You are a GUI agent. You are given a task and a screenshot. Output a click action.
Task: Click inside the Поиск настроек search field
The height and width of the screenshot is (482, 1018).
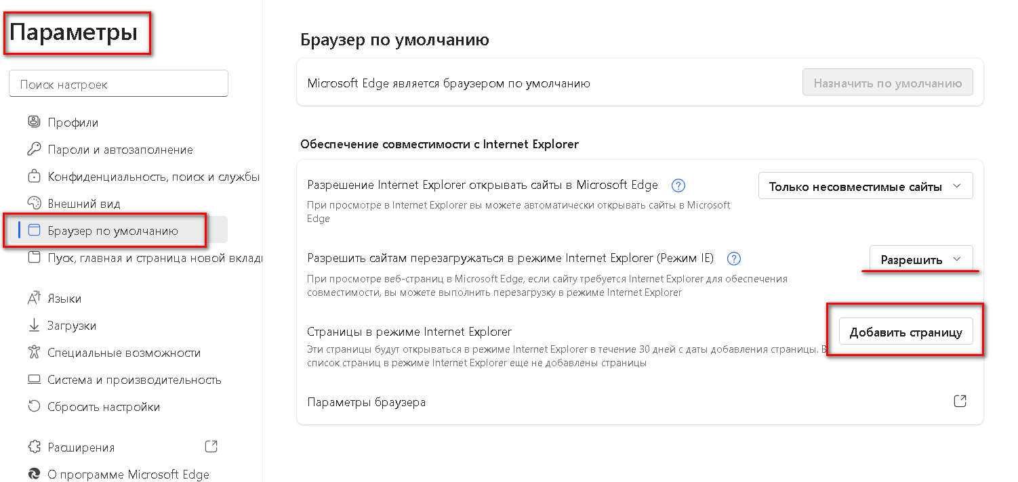(119, 83)
